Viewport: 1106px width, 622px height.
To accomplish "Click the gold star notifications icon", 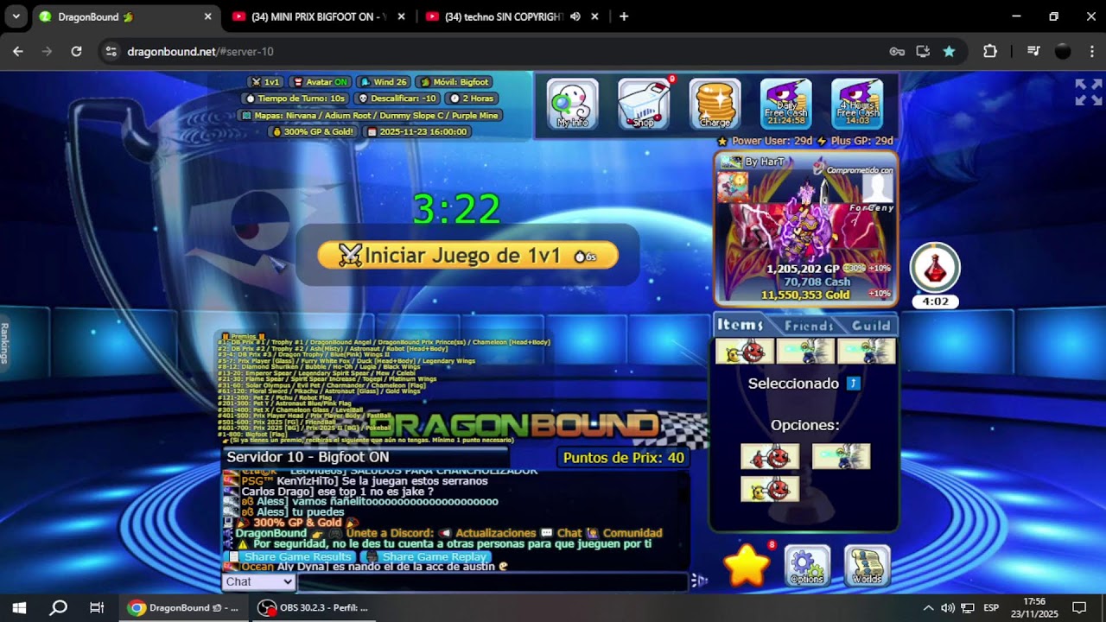I will tap(747, 566).
